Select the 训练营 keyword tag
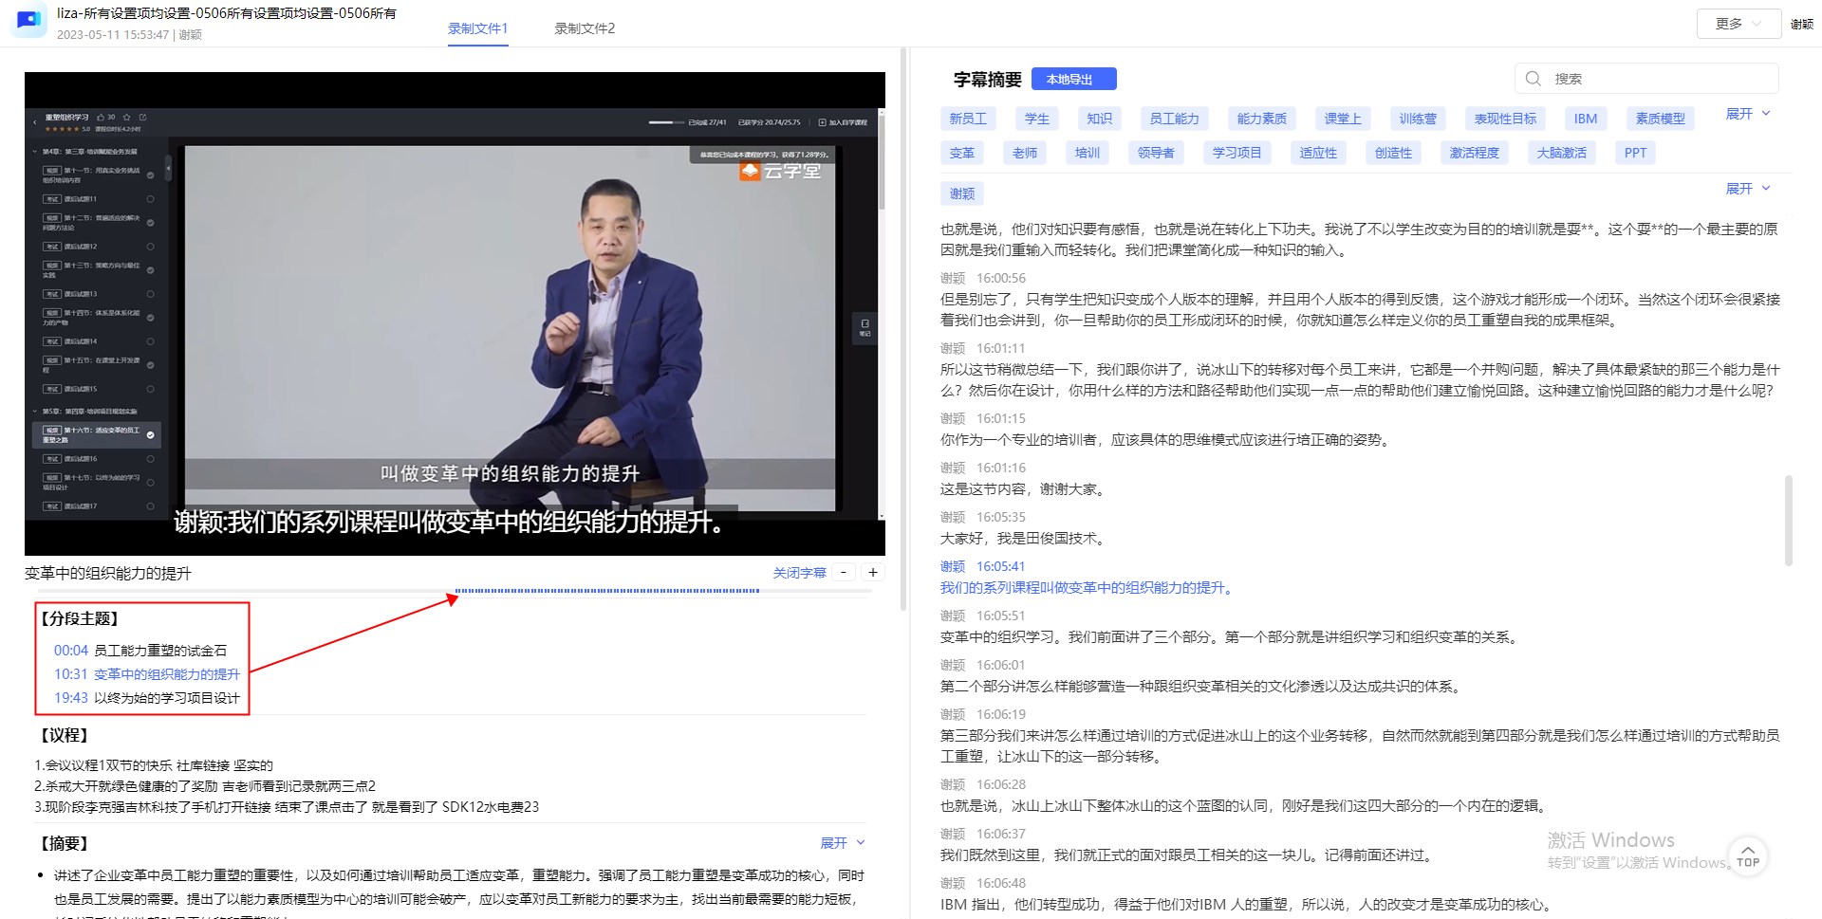The image size is (1822, 919). 1418,119
